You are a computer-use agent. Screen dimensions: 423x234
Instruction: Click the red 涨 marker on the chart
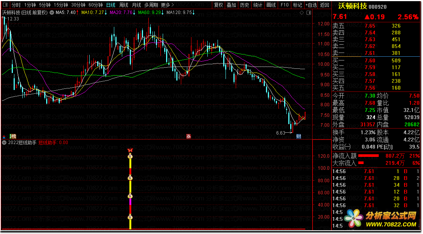[188, 136]
